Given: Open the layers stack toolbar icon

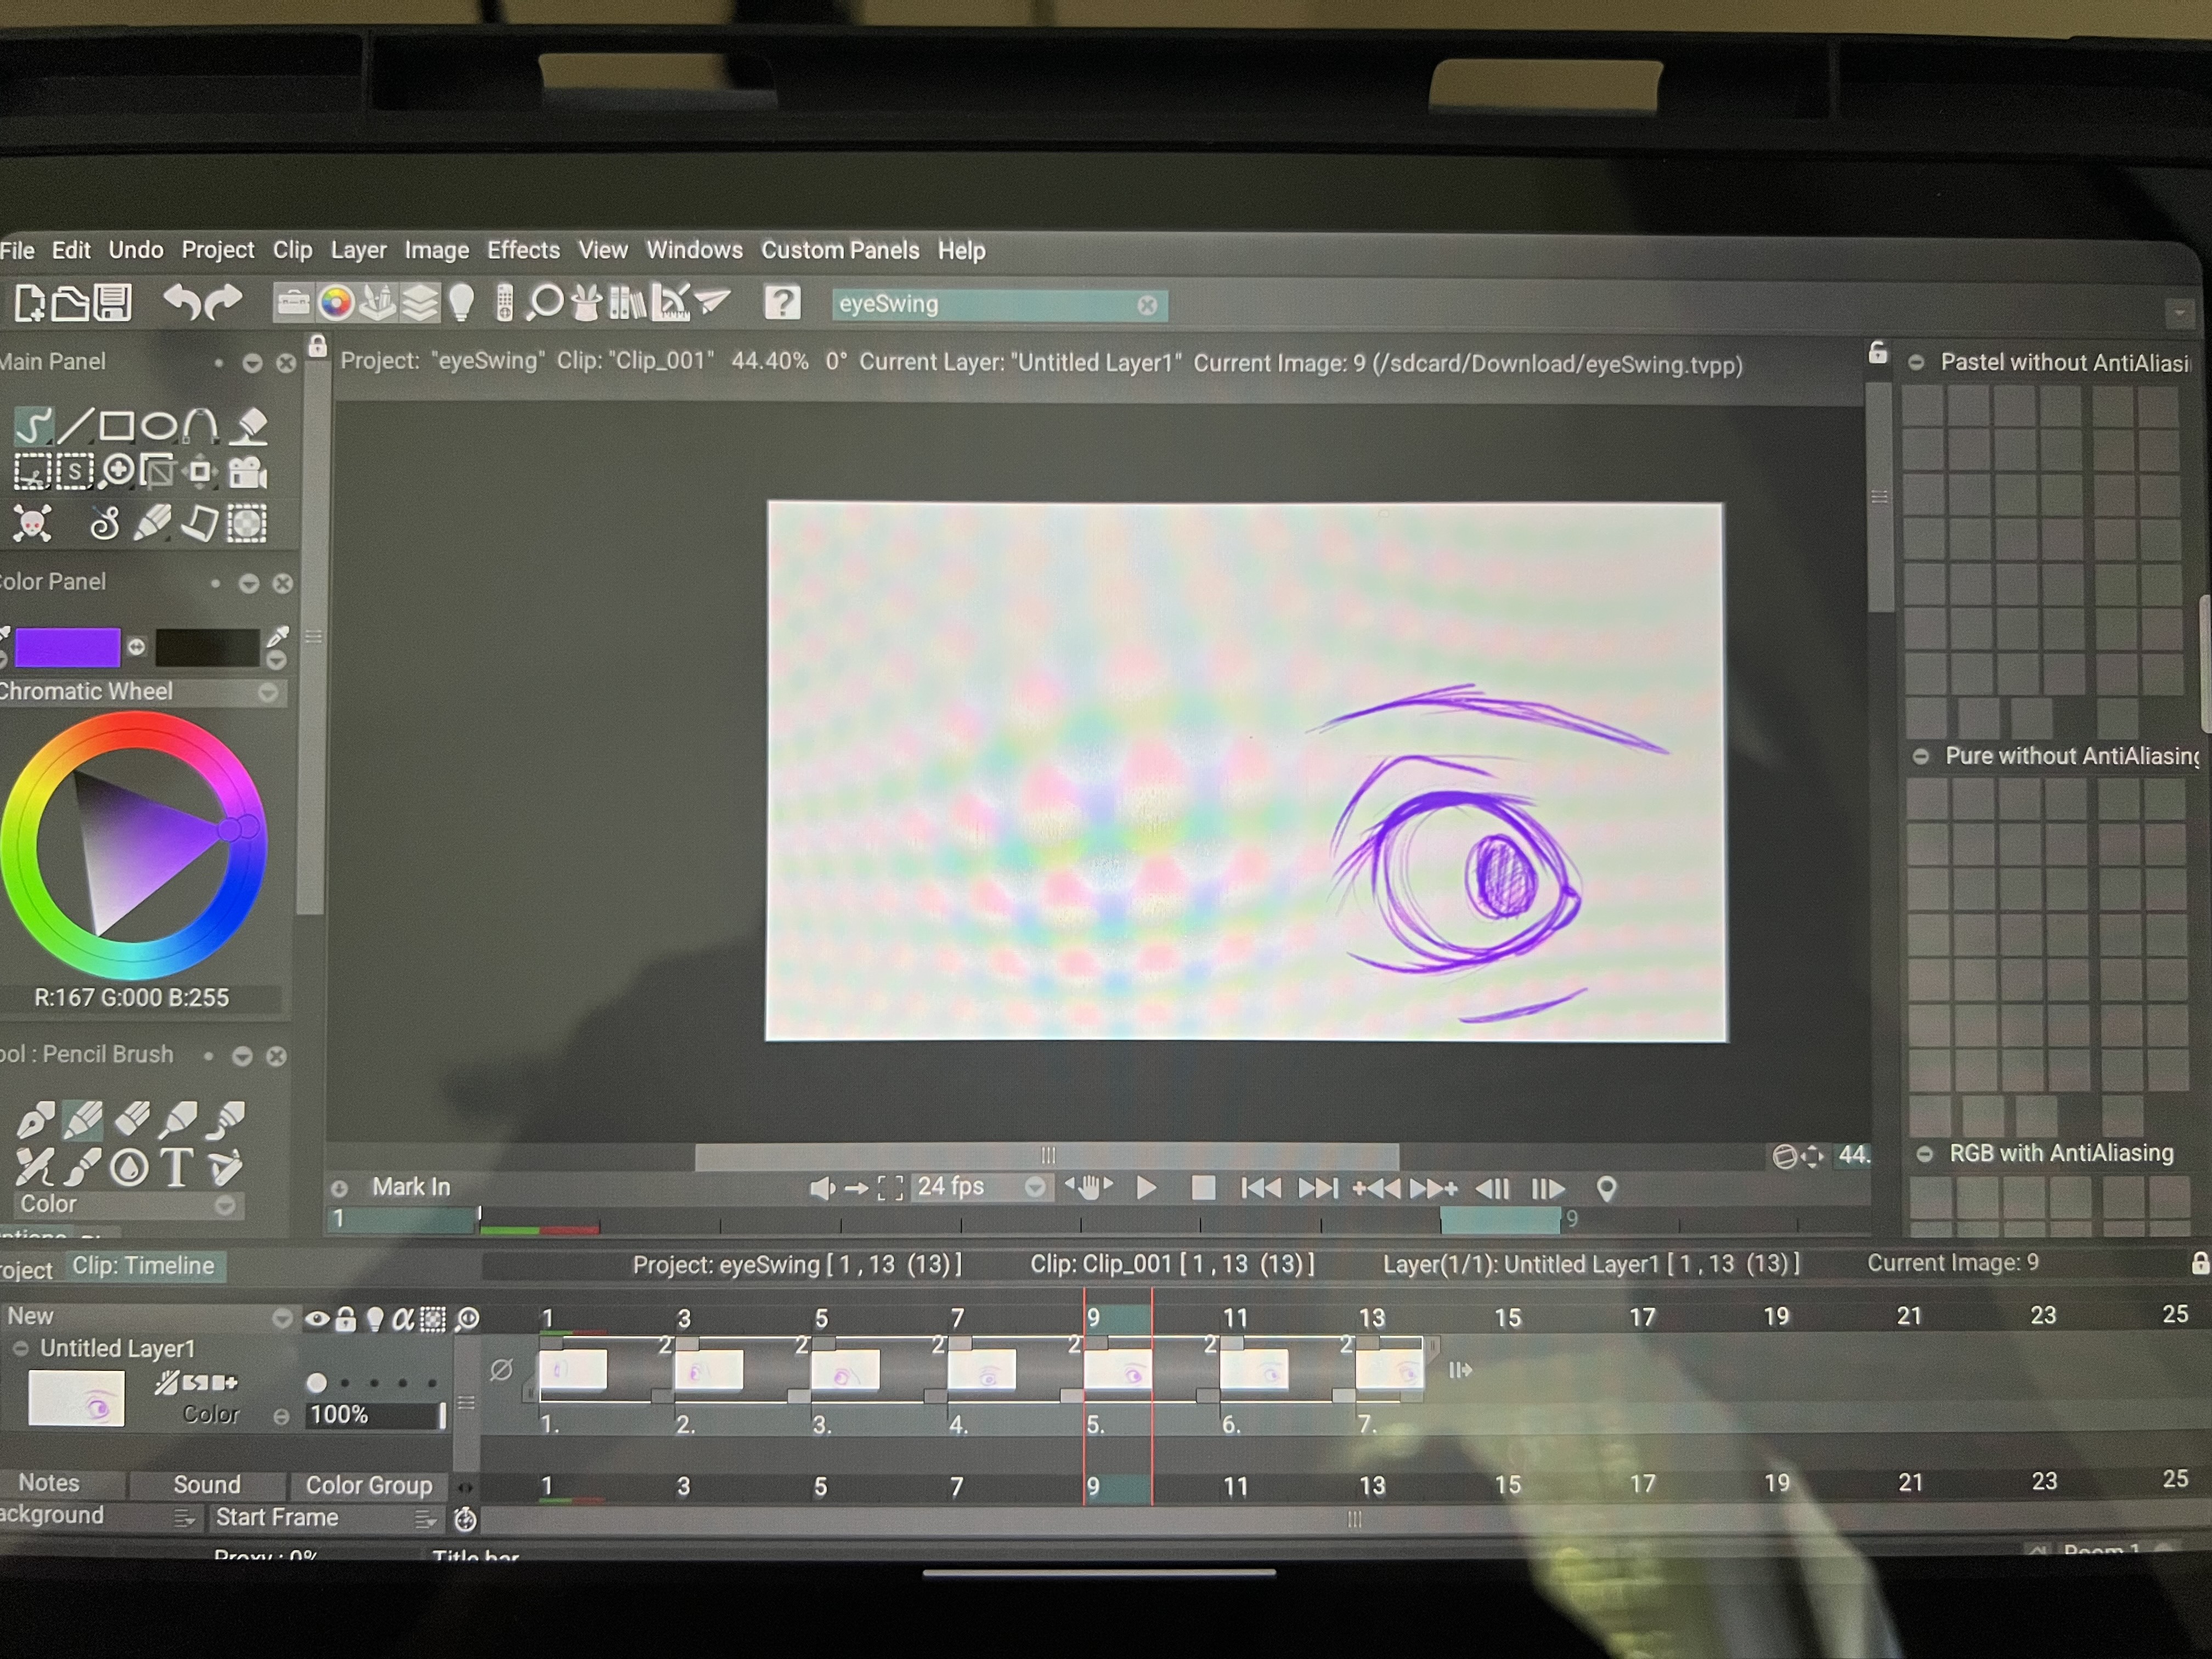Looking at the screenshot, I should (x=420, y=303).
